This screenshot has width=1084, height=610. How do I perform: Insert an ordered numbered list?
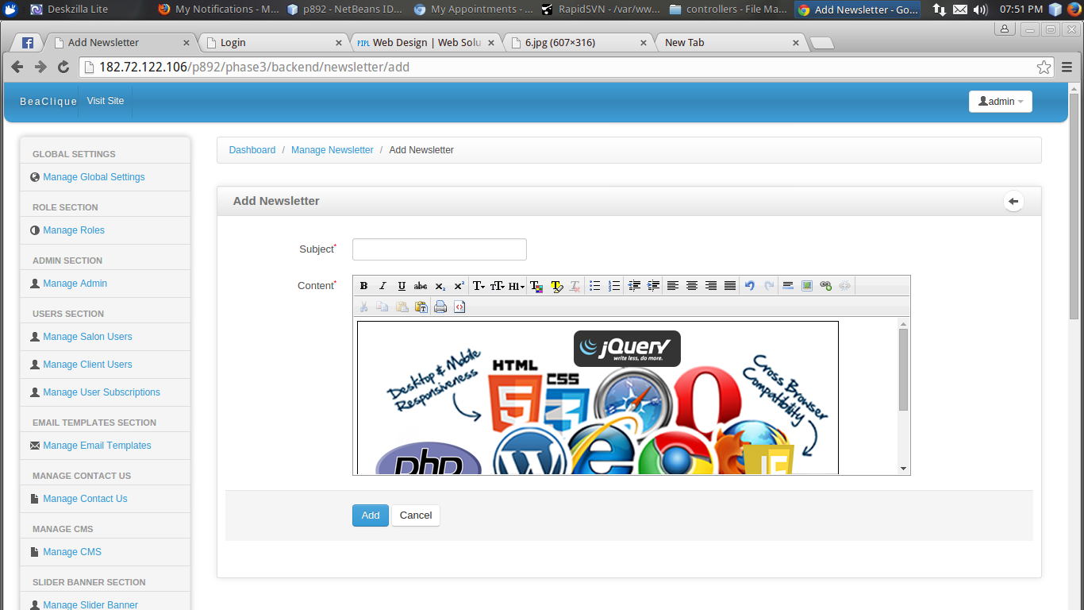pyautogui.click(x=613, y=286)
